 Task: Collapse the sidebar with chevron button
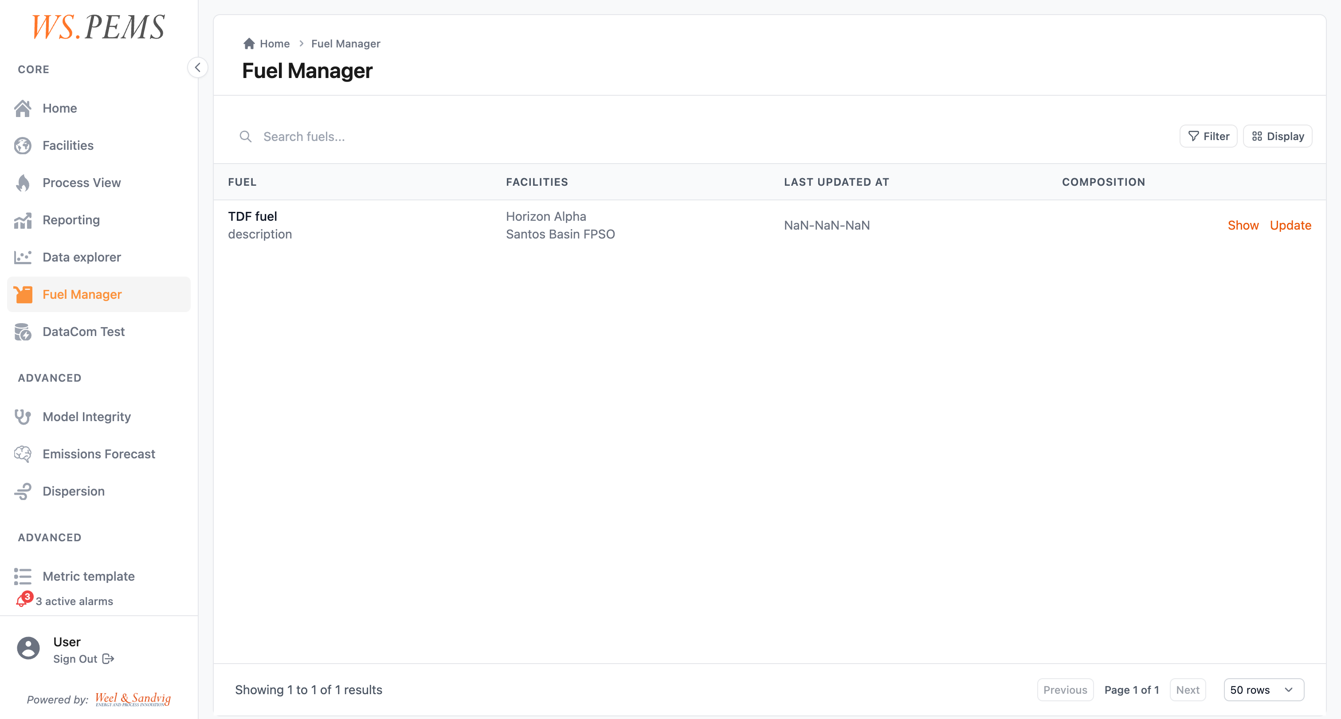tap(198, 68)
